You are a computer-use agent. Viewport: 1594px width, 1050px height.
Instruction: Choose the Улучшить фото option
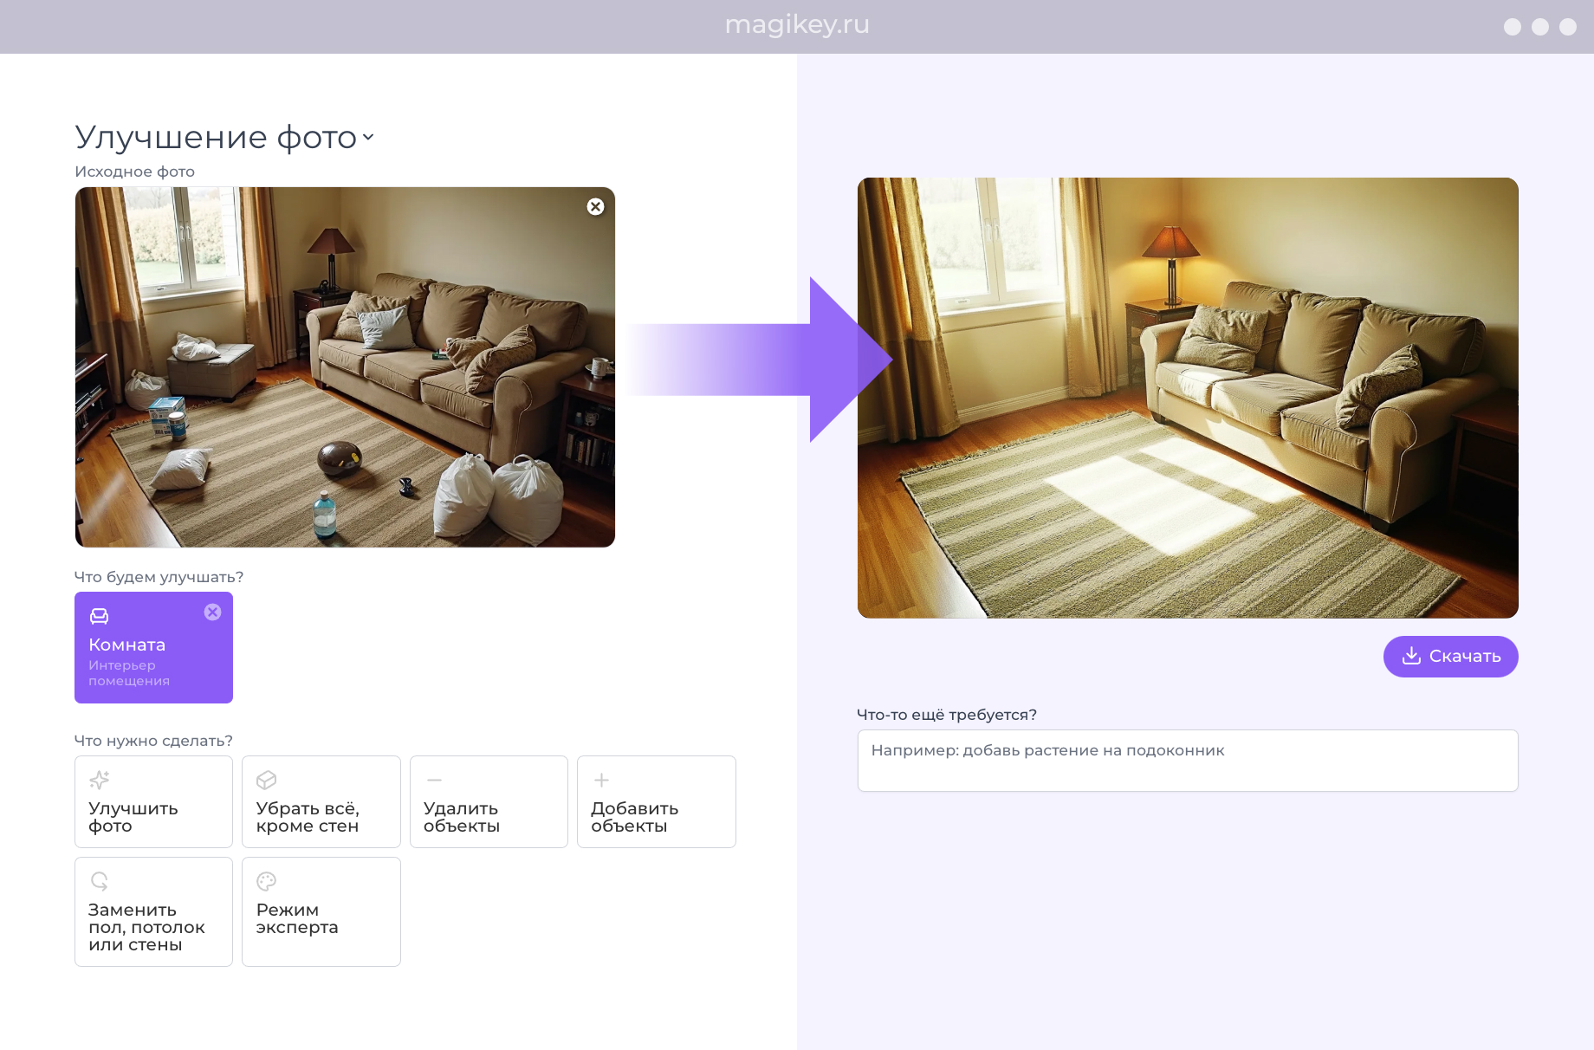(x=153, y=801)
